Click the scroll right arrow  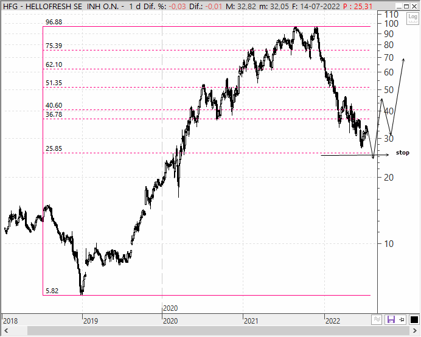point(415,330)
